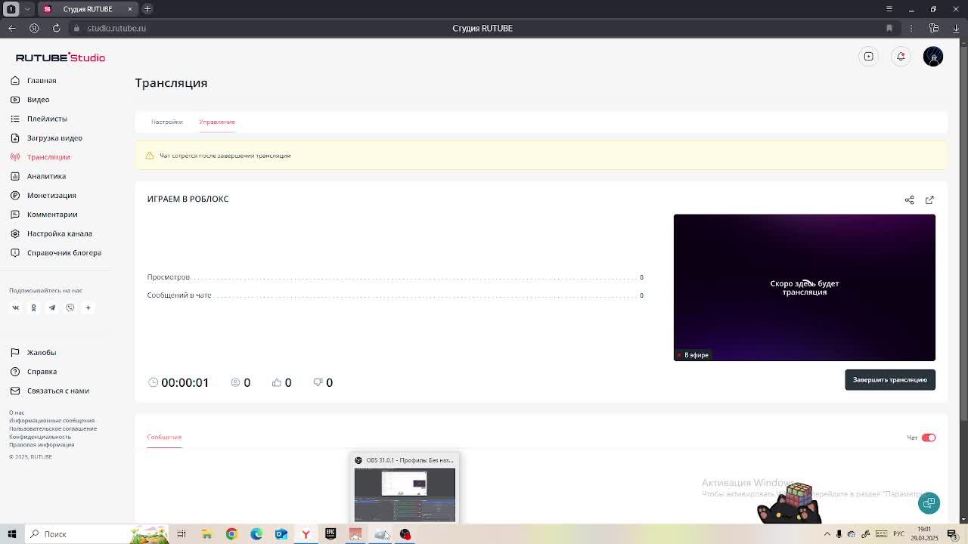Open Справочник блогера
This screenshot has width=968, height=544.
pyautogui.click(x=55, y=252)
